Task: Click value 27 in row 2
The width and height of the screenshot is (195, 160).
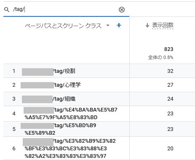Action: [170, 85]
